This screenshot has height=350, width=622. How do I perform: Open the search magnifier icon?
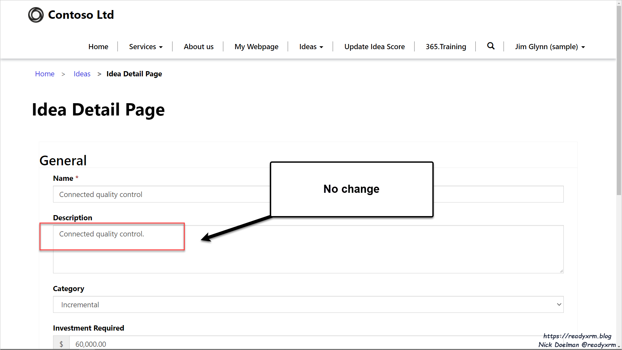(491, 46)
